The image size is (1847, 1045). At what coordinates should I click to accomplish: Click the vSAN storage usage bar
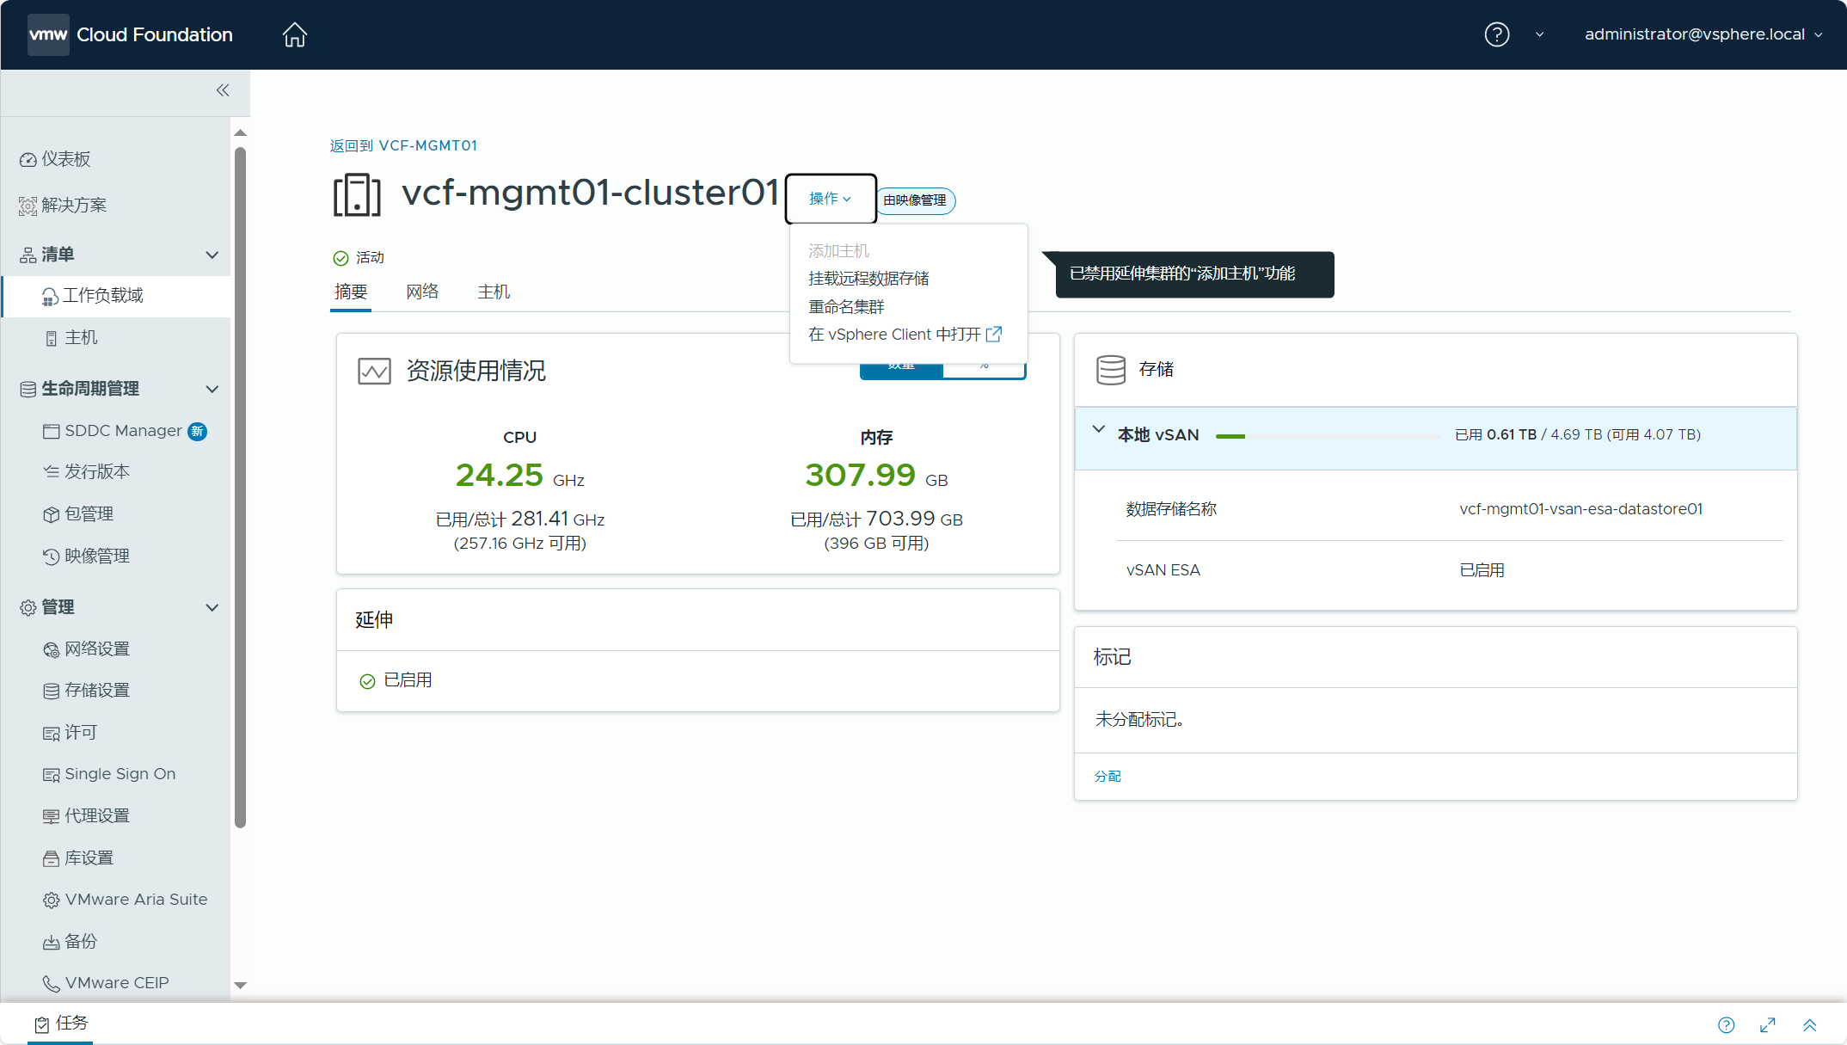1328,436
